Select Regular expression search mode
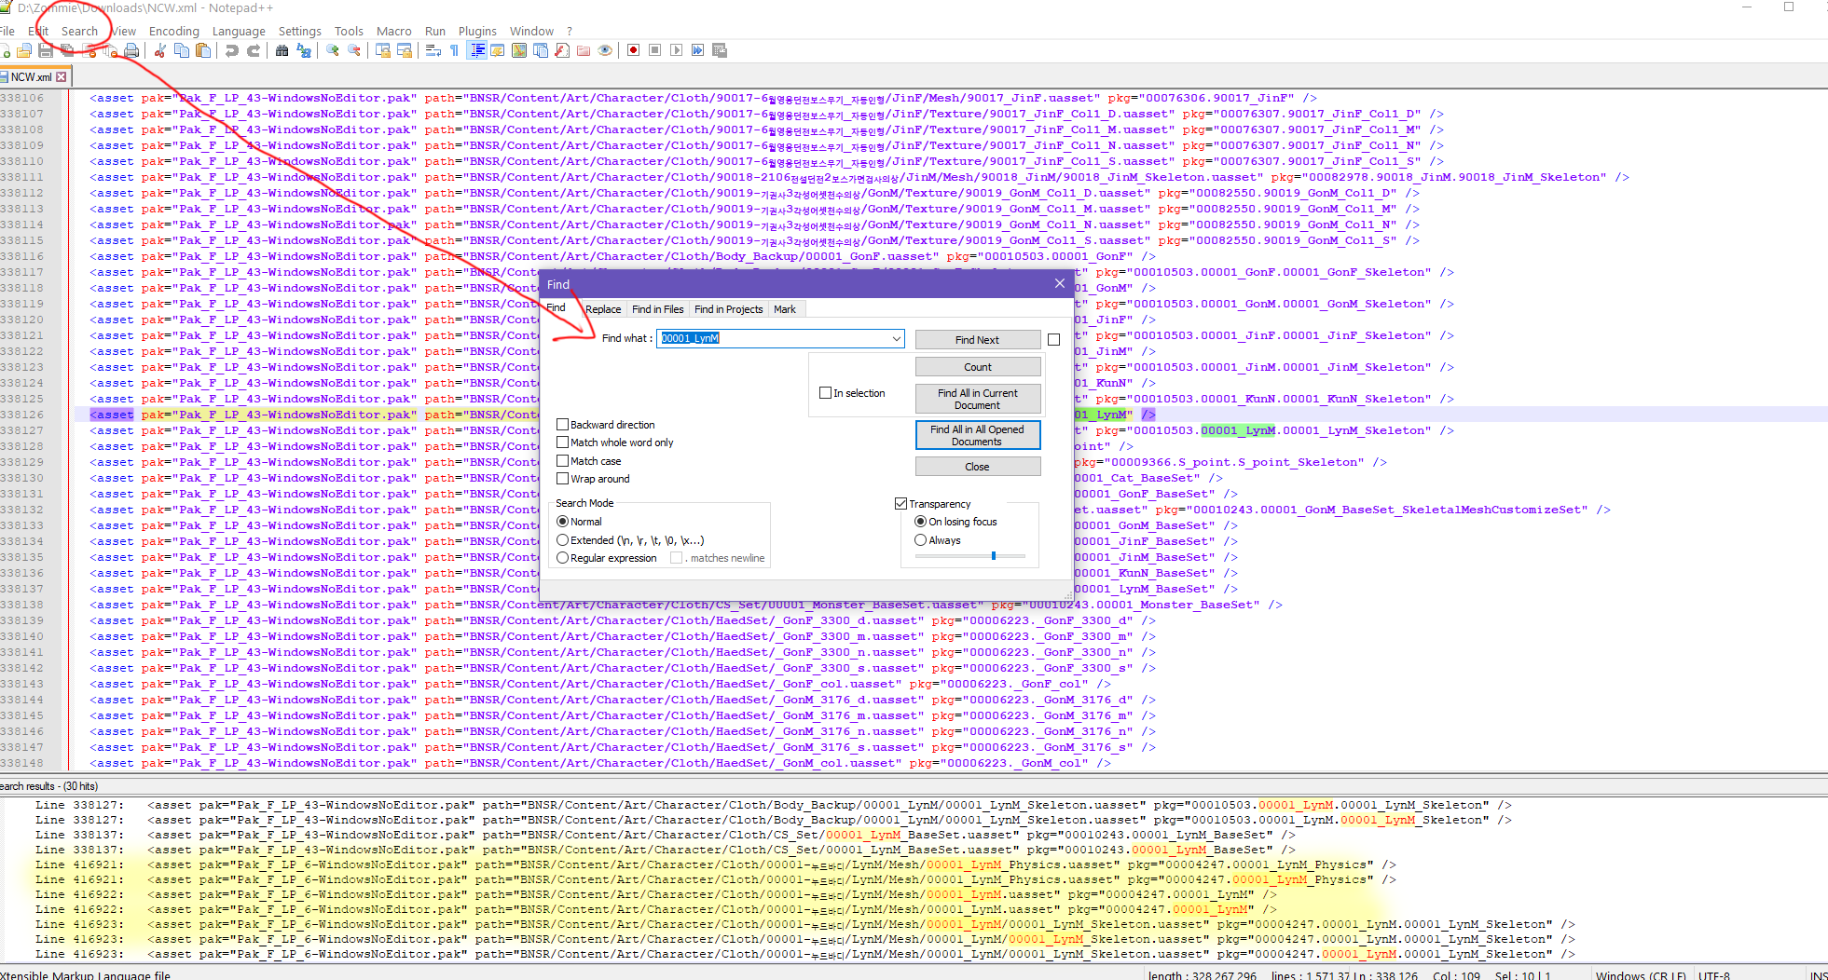The height and width of the screenshot is (980, 1828). point(563,558)
